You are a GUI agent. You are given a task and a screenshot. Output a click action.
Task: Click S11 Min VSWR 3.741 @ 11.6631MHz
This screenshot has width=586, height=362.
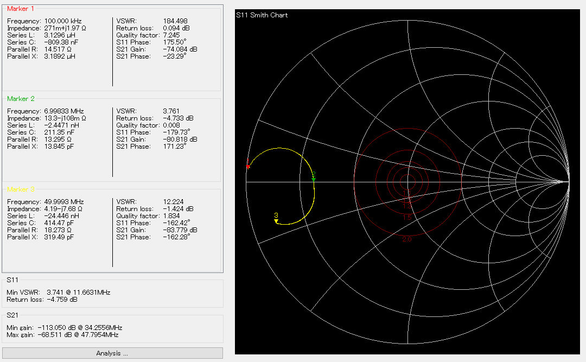(x=59, y=293)
